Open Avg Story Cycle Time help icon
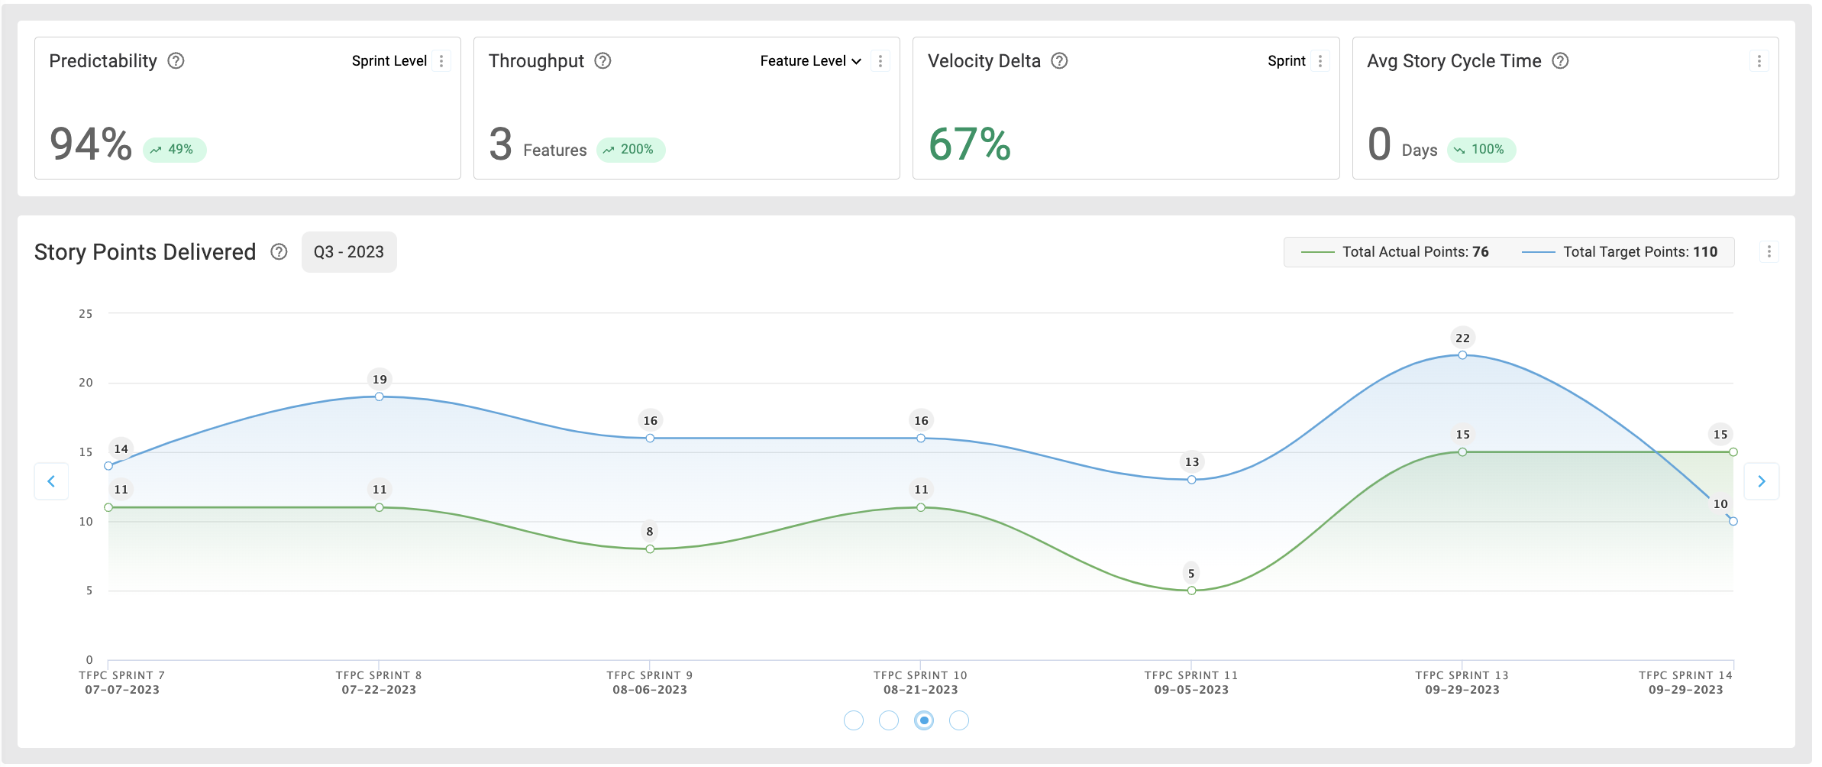Screen dimensions: 1822x767 1560,61
